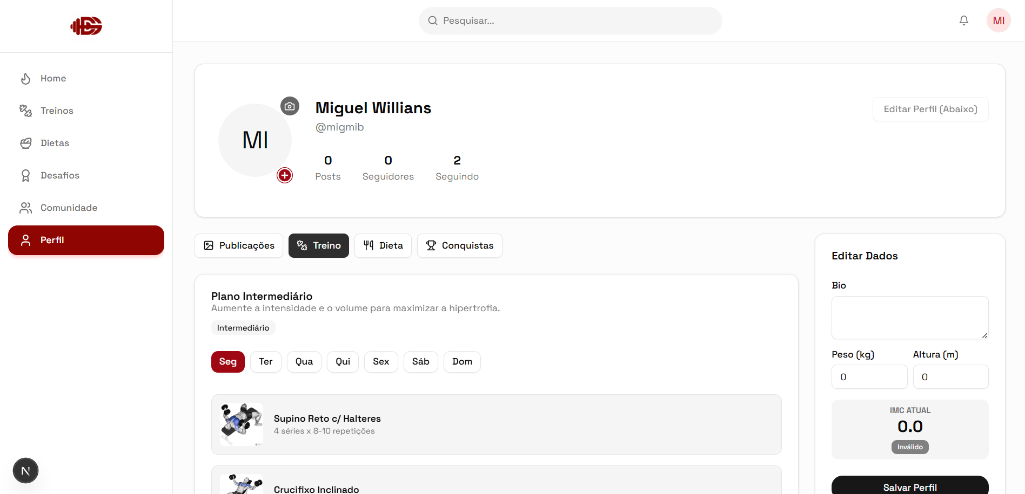Open the Comunidade page
The image size is (1025, 494).
[69, 208]
